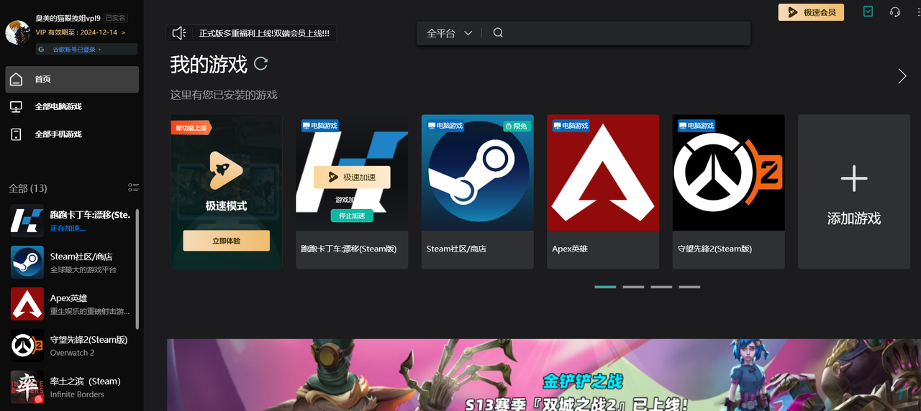921x411 pixels.
Task: Open the 正式版多重福利上线 announcement text
Action: [x=264, y=33]
